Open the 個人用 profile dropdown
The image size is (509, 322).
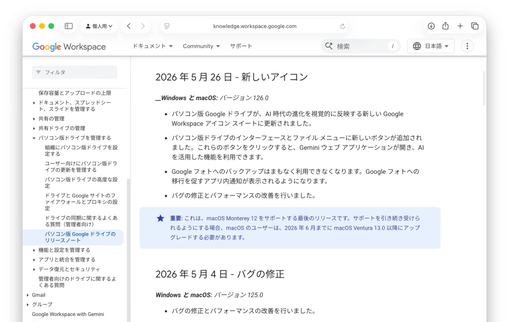point(99,26)
